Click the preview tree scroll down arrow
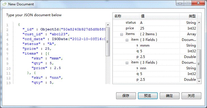This screenshot has width=207, height=108. 199,81
